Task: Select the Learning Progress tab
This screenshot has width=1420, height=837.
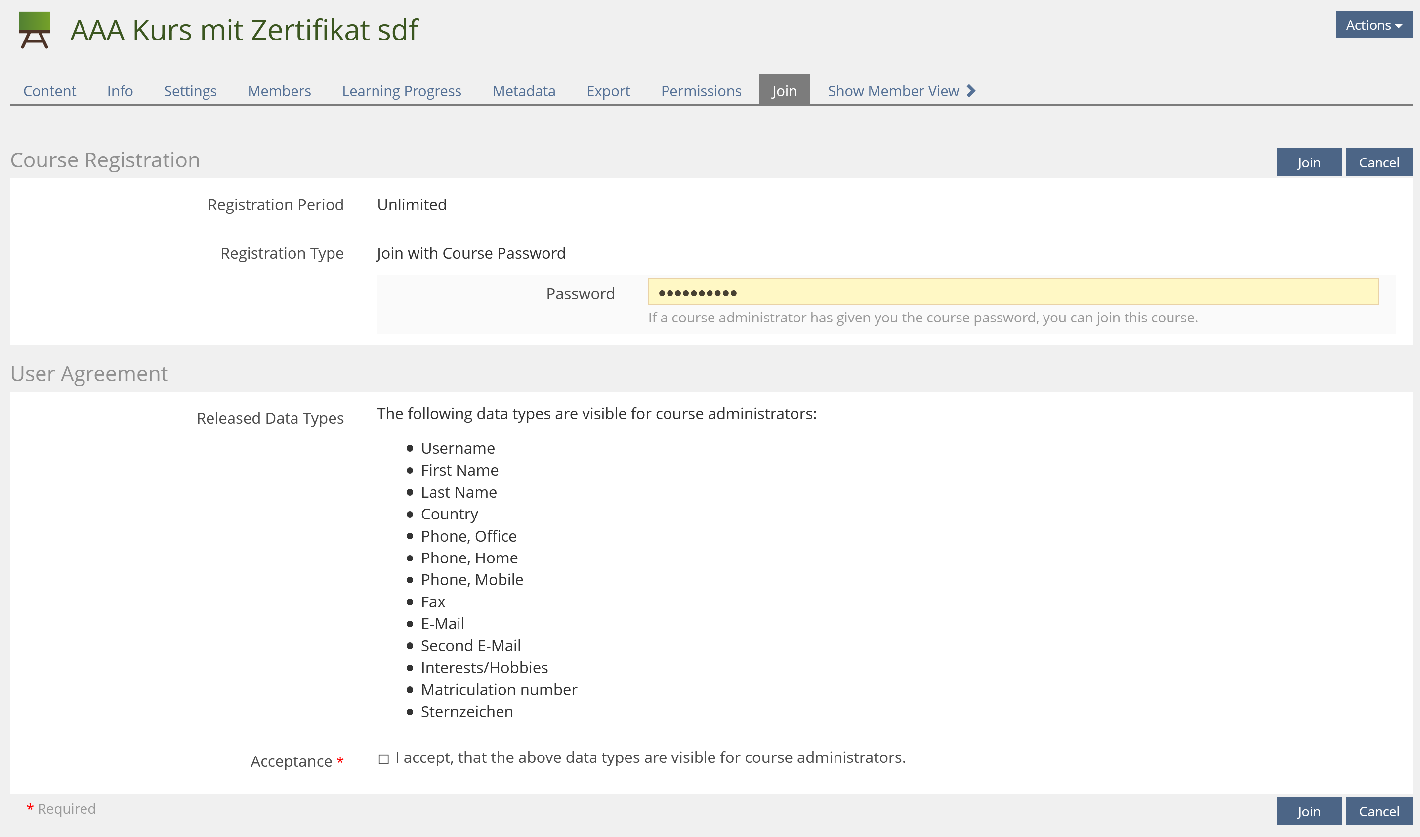Action: tap(401, 91)
